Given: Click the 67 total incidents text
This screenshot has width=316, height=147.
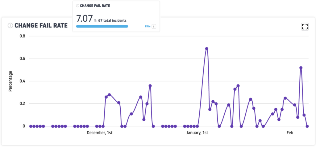Looking at the screenshot, I should 112,20.
